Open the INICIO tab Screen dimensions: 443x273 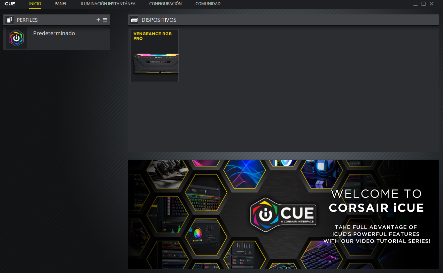(x=35, y=4)
